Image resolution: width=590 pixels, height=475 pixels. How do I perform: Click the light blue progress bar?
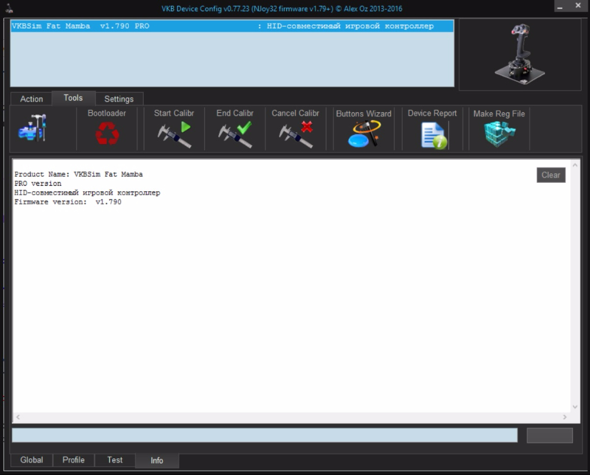[265, 435]
